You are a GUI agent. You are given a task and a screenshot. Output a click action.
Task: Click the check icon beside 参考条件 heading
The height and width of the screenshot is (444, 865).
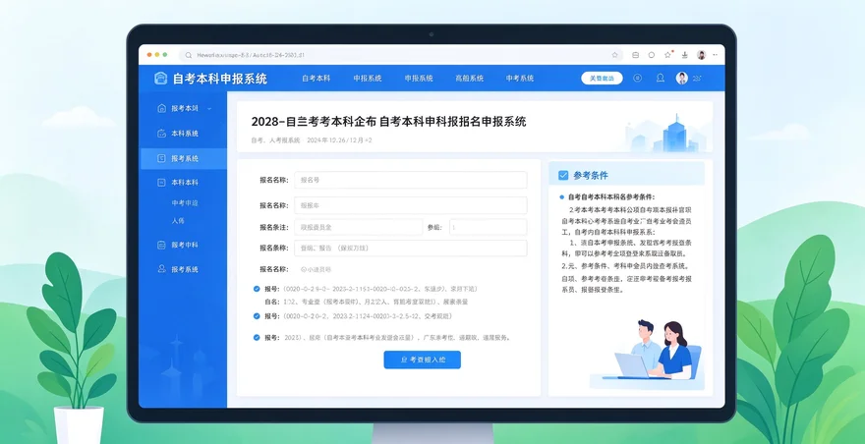coord(563,176)
